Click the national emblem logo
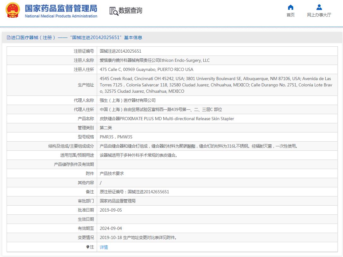The image size is (343, 257). coord(13,10)
